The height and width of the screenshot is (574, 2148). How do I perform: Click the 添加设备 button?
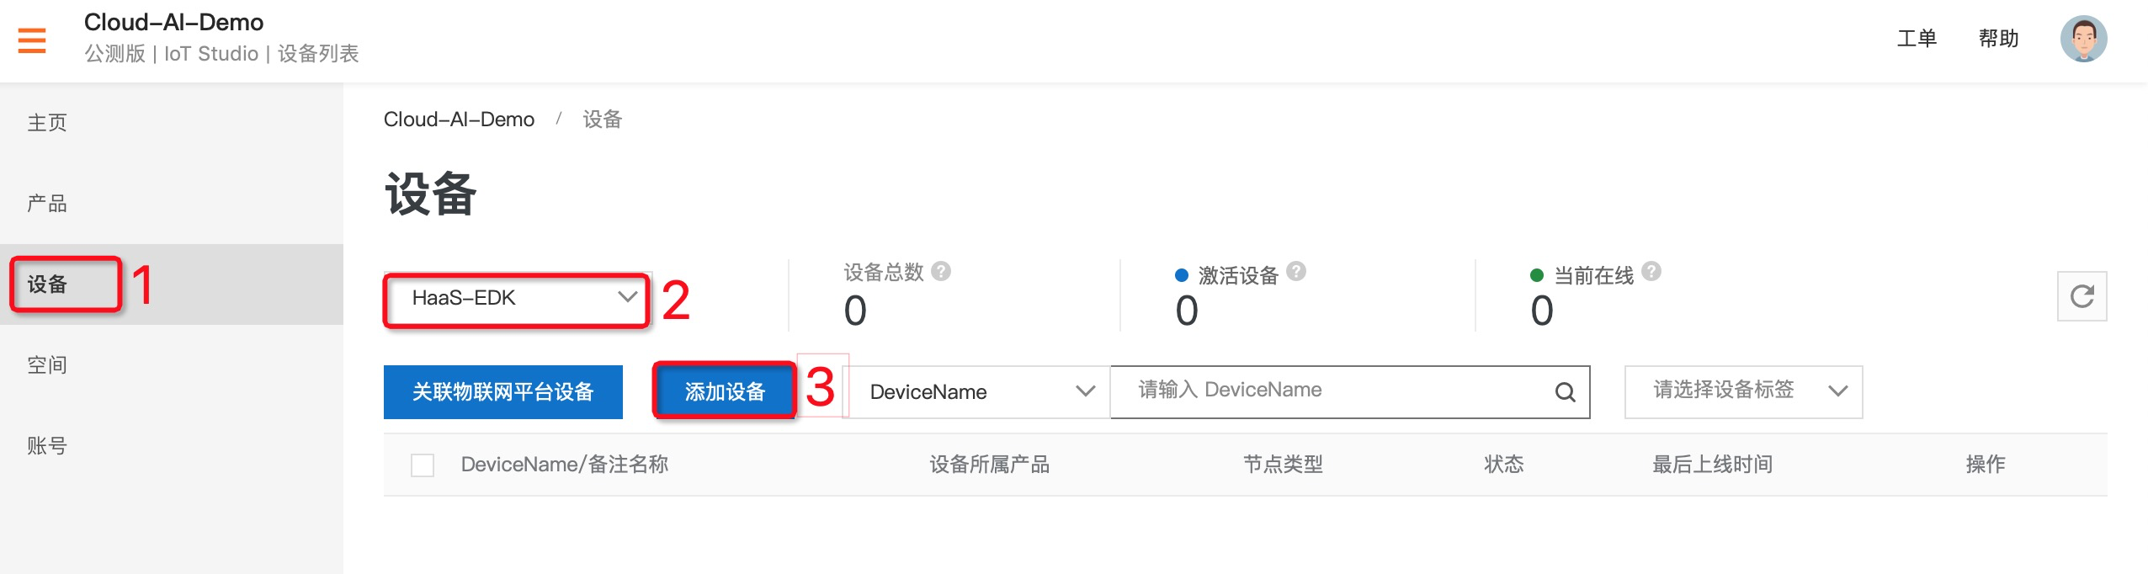pos(725,392)
